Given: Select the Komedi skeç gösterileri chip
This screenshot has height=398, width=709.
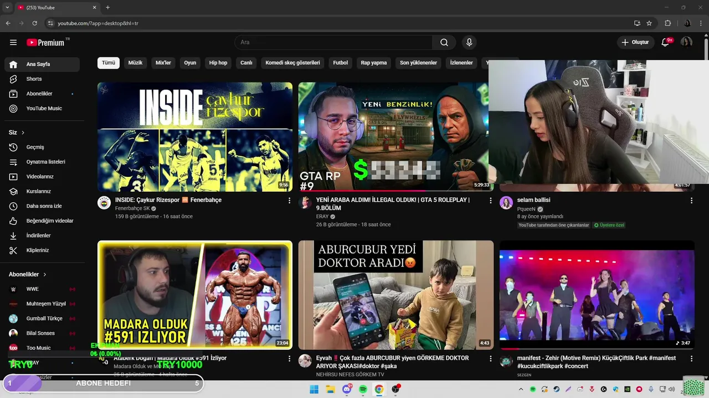Looking at the screenshot, I should coord(292,63).
